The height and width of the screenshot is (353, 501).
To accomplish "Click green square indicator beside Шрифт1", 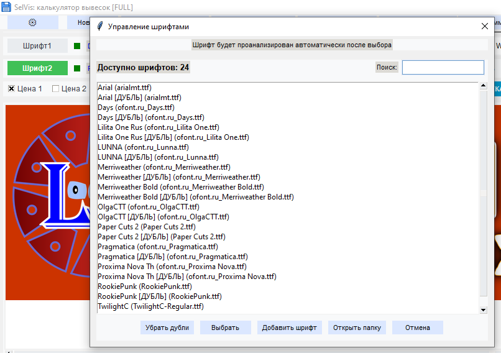I will [77, 46].
